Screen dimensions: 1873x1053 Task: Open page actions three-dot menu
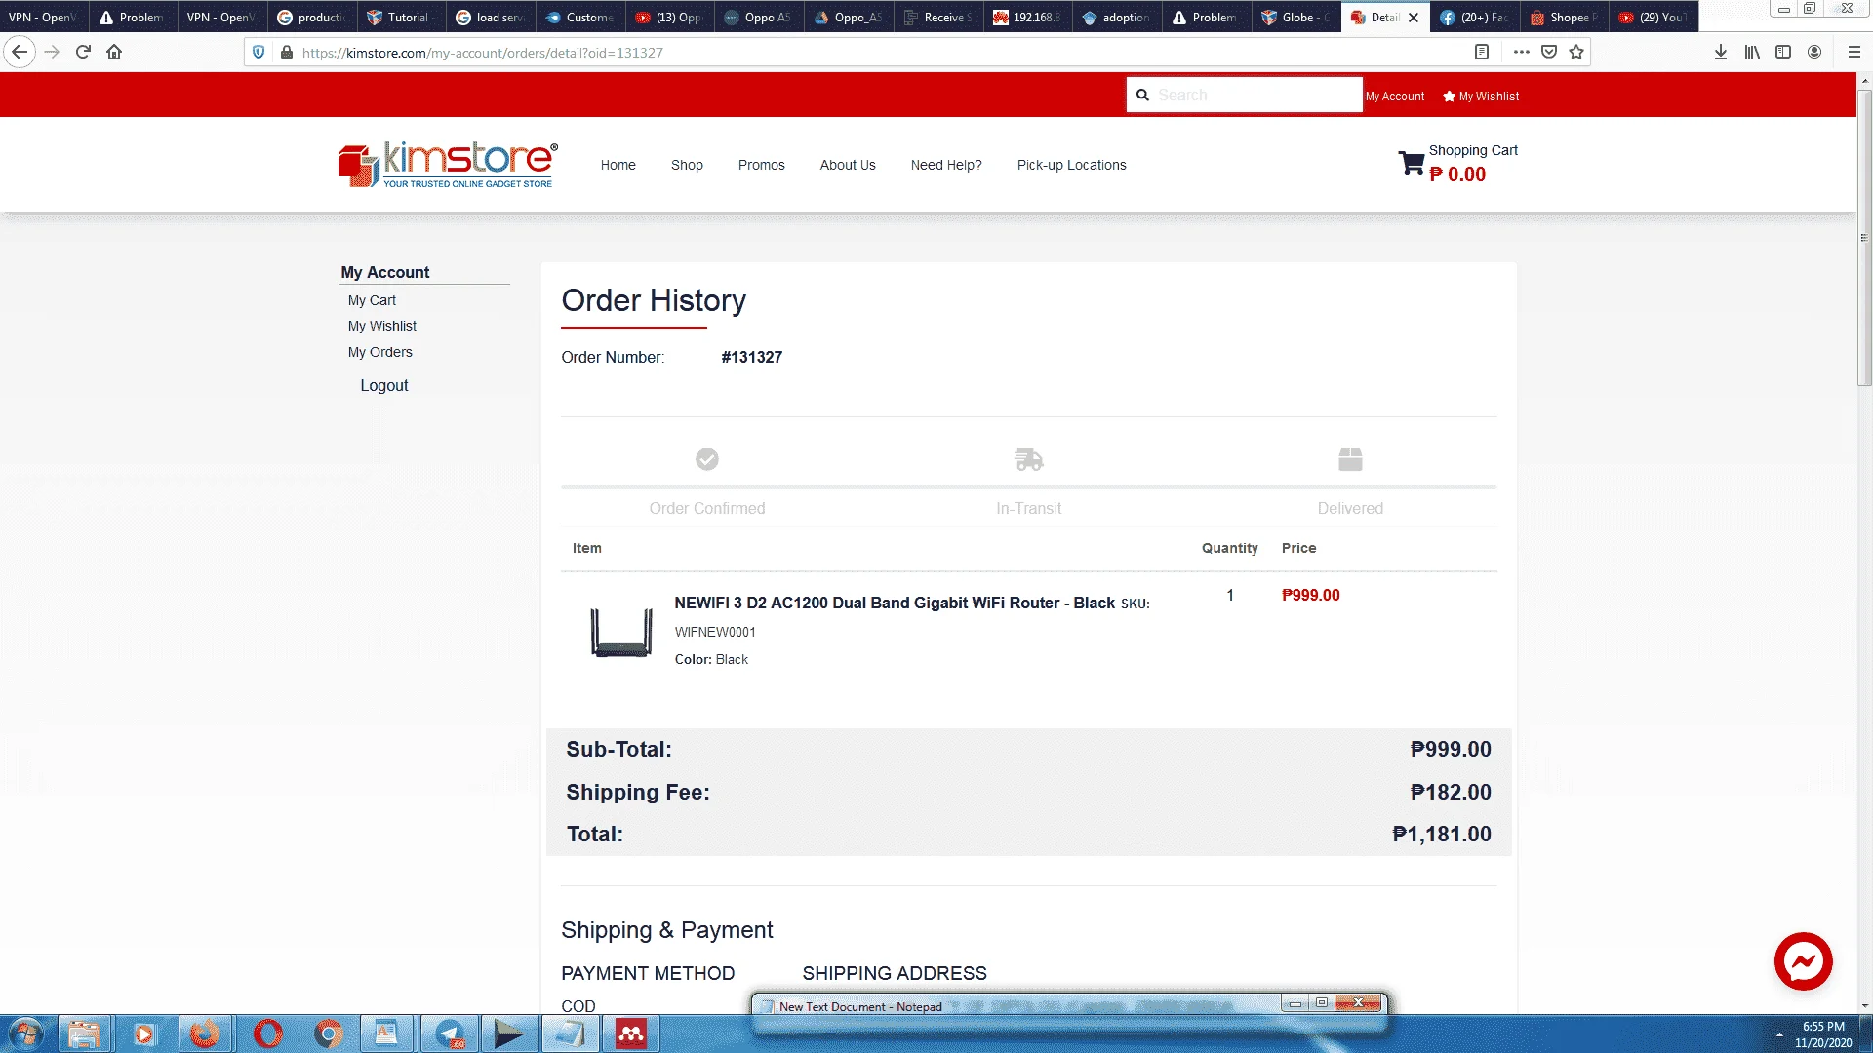pyautogui.click(x=1521, y=52)
